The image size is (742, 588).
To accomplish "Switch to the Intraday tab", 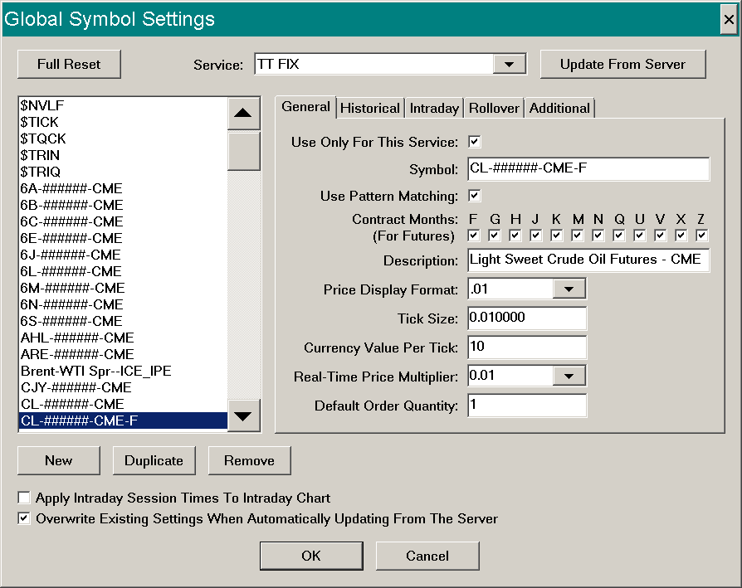I will pos(434,109).
